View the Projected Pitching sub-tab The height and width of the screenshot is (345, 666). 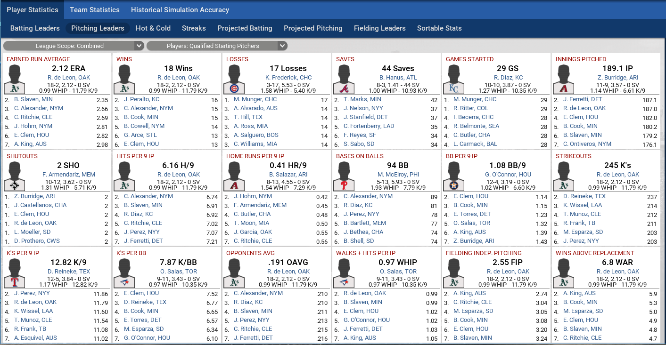coord(313,28)
